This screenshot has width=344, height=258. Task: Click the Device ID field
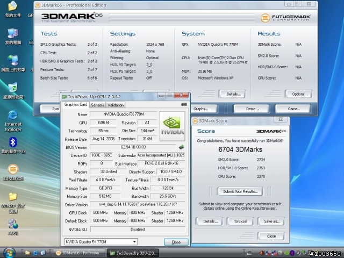102,155
